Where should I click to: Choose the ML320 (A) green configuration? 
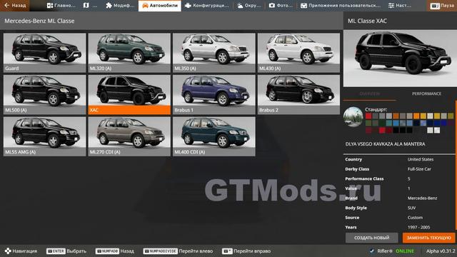click(129, 52)
